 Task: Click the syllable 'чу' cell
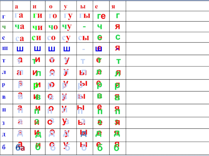[x=67, y=27]
